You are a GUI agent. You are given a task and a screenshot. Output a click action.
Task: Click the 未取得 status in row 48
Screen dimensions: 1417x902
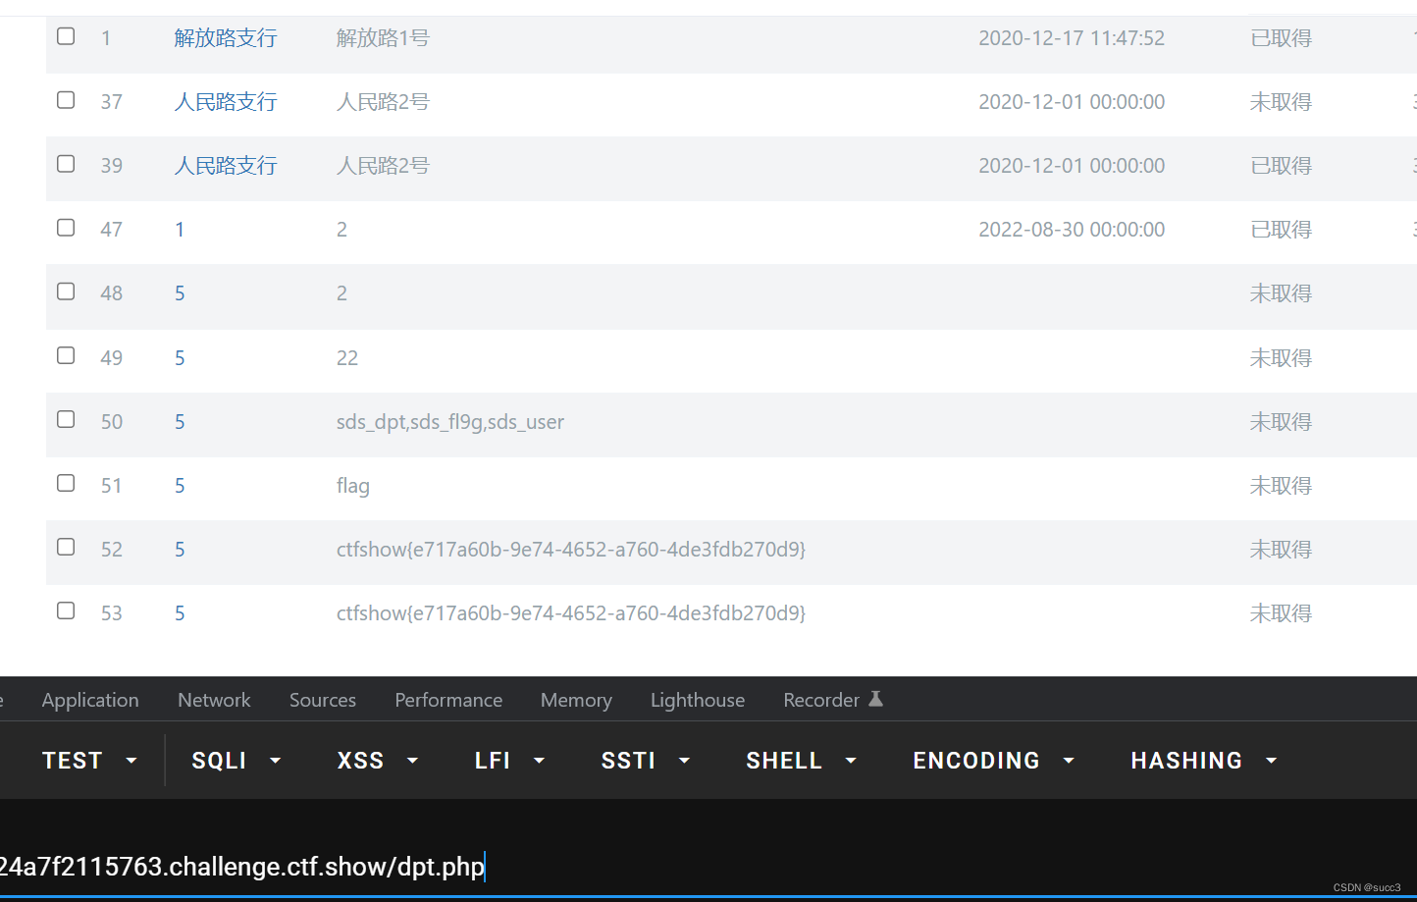pyautogui.click(x=1281, y=293)
